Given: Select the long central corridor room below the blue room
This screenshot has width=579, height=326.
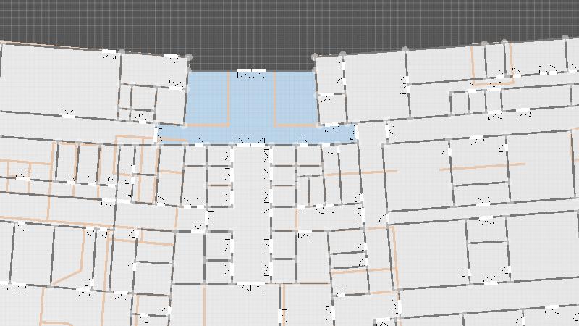Looking at the screenshot, I should click(252, 214).
